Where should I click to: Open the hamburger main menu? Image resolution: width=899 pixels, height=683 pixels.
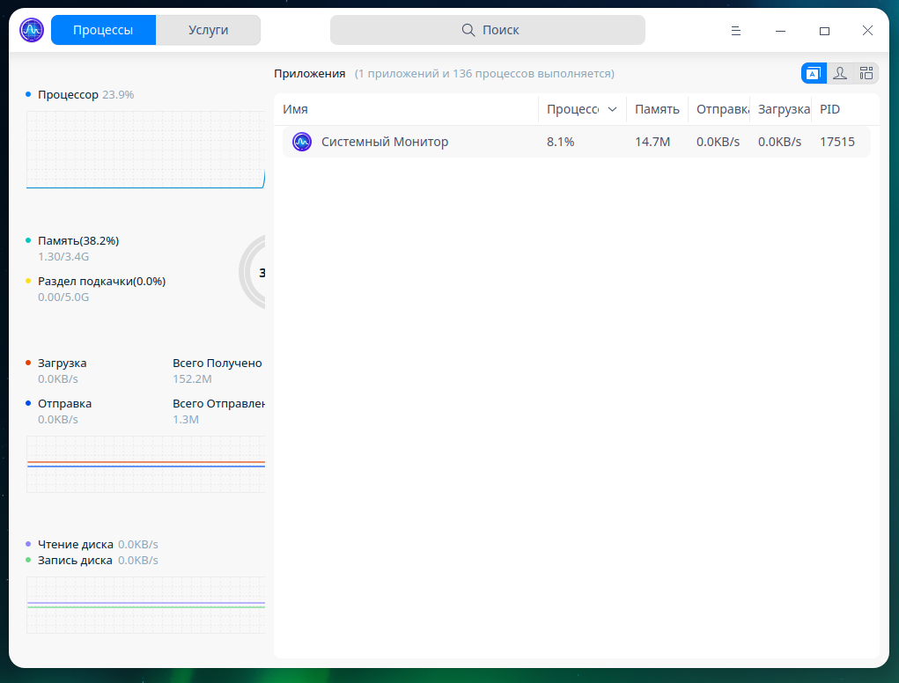[736, 31]
